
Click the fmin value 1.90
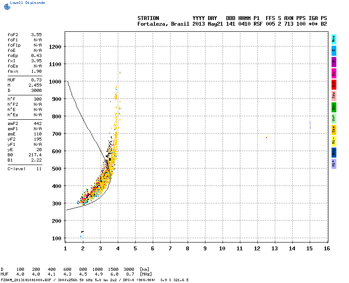coord(36,71)
